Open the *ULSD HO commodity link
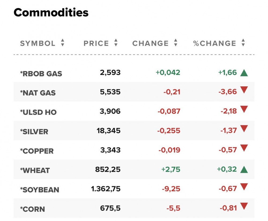 [38, 112]
